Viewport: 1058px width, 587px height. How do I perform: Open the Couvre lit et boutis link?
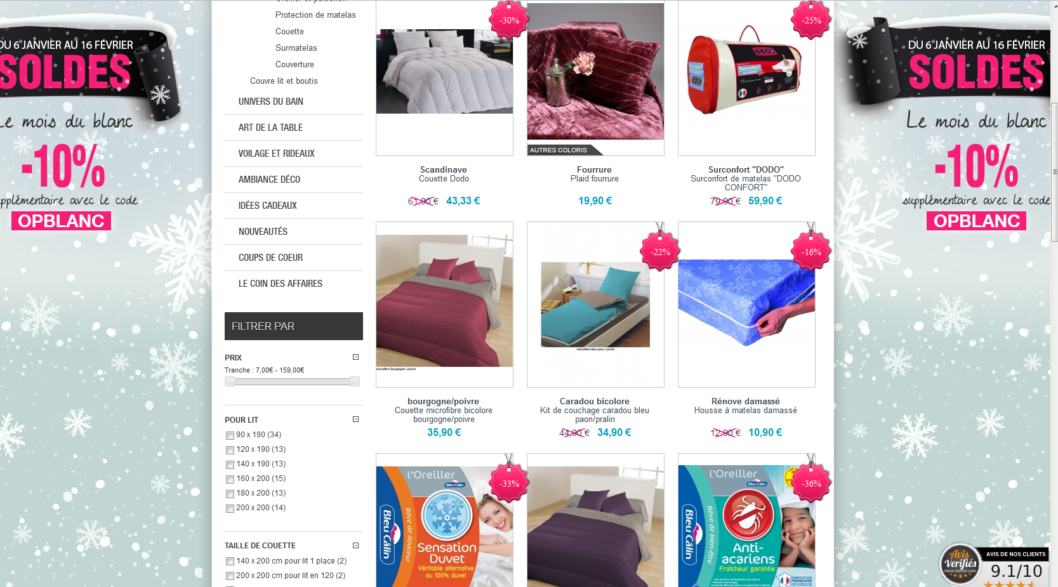click(284, 81)
